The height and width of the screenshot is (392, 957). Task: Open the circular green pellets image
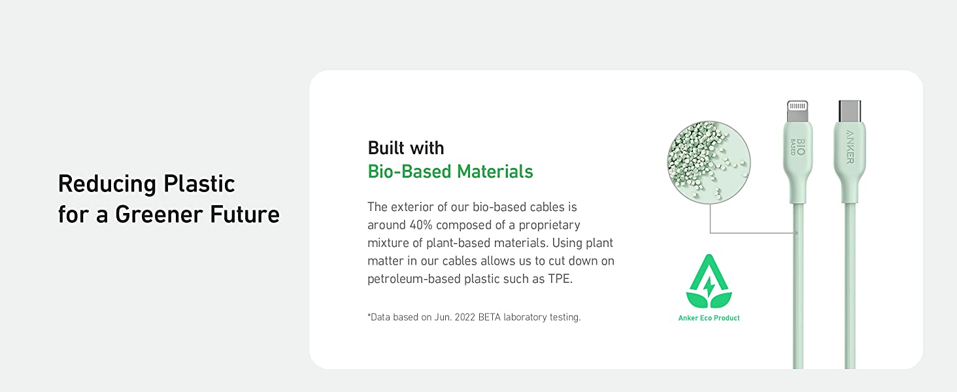709,161
